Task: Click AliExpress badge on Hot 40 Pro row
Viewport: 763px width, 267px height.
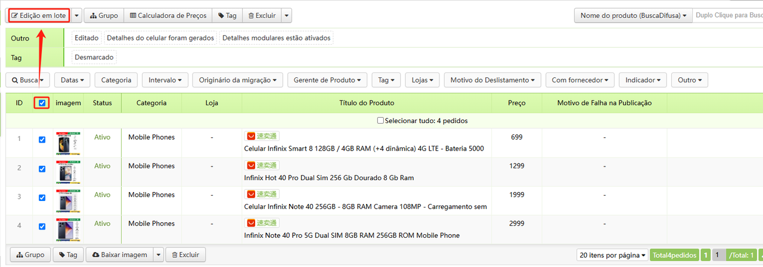Action: (x=262, y=165)
